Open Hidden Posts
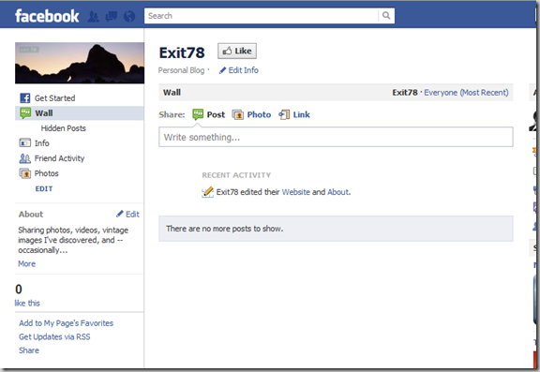 [x=64, y=128]
